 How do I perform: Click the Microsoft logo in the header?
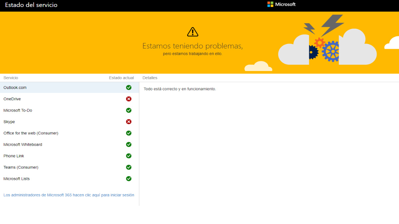pyautogui.click(x=281, y=4)
